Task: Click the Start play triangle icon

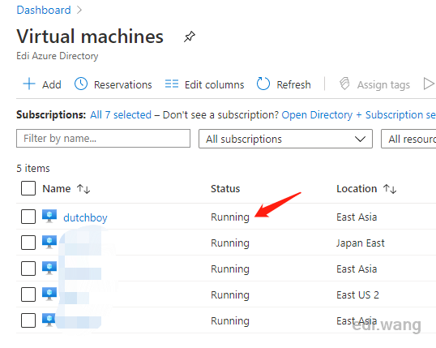Action: click(x=429, y=84)
